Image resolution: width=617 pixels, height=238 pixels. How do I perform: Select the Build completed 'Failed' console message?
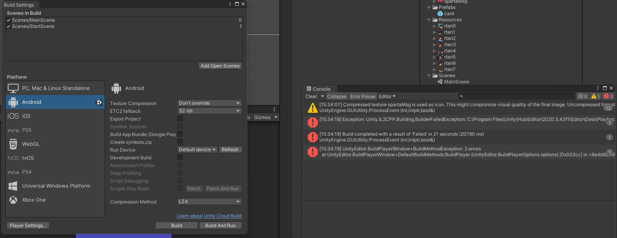click(x=460, y=137)
